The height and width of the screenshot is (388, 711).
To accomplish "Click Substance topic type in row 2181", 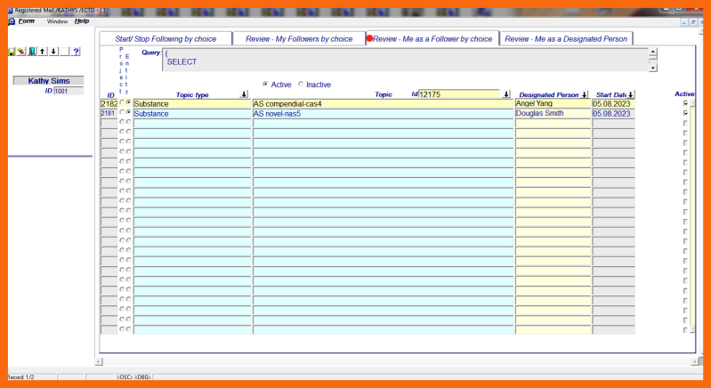I will coord(192,114).
